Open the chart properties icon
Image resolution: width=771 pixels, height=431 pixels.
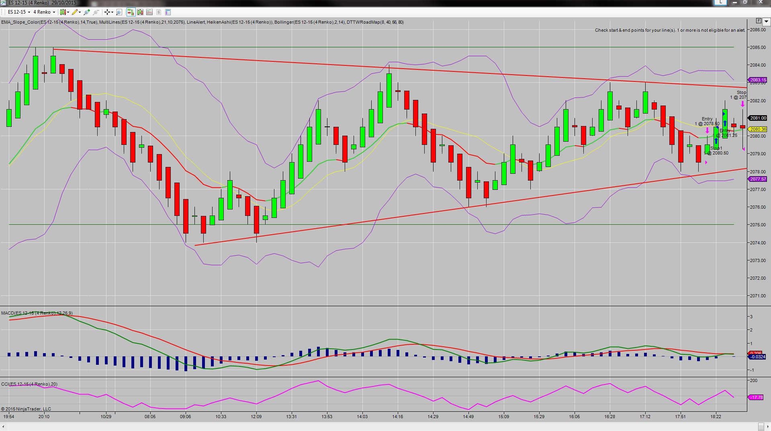point(168,12)
